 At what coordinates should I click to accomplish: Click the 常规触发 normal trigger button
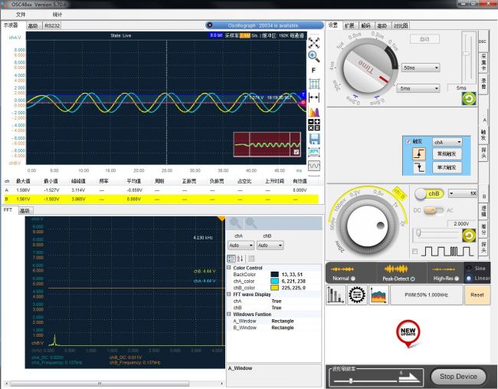pos(447,154)
